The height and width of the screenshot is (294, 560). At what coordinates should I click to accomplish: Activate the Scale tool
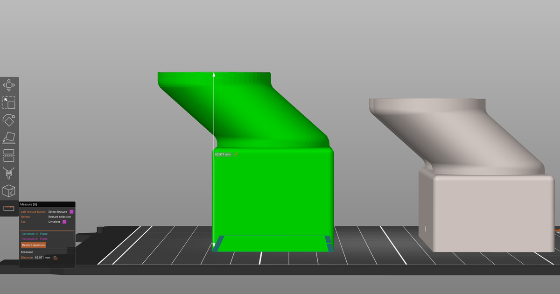pos(9,103)
